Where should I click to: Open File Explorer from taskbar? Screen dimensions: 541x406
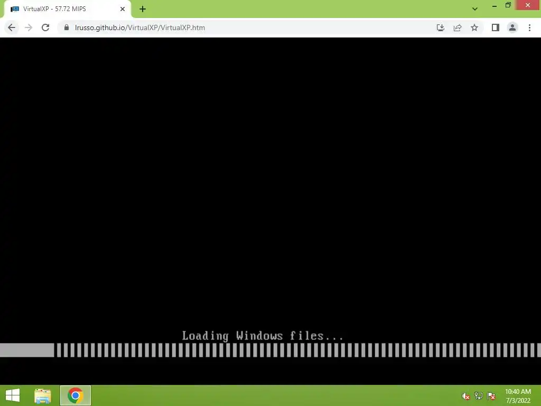click(x=43, y=395)
